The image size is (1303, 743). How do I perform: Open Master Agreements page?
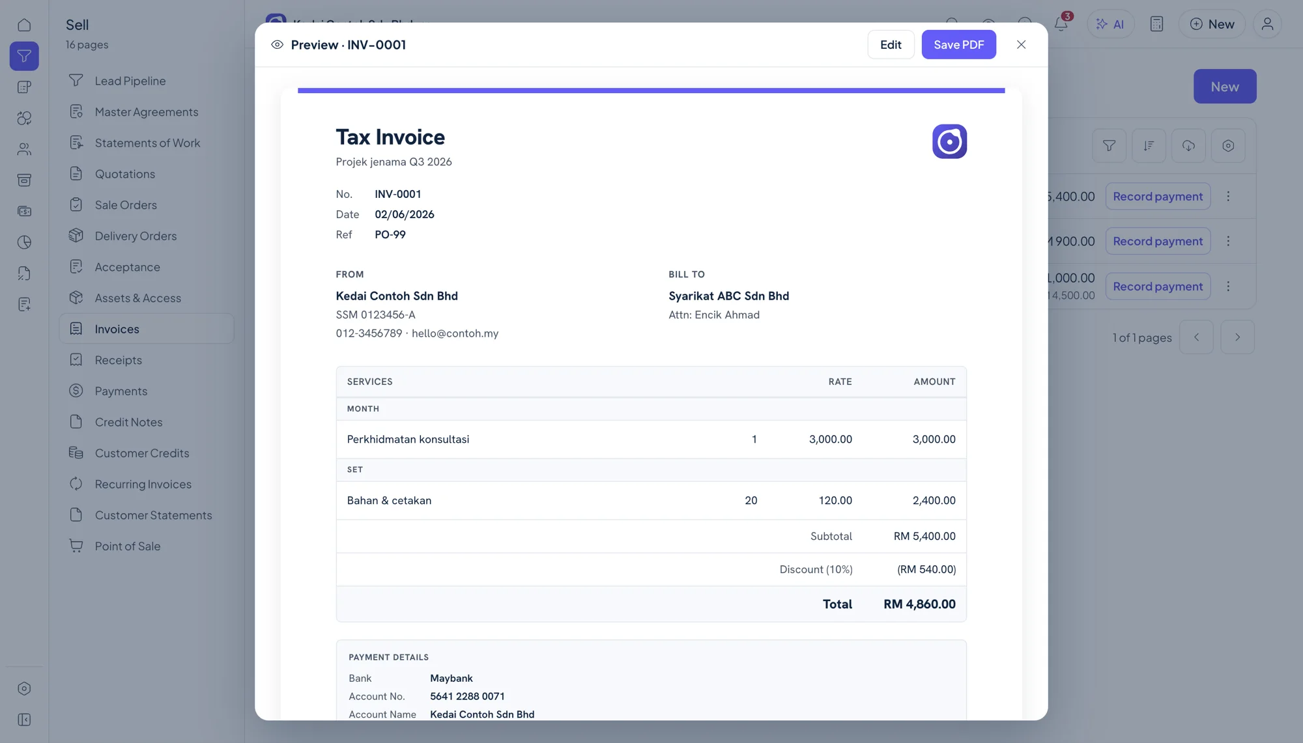click(147, 112)
